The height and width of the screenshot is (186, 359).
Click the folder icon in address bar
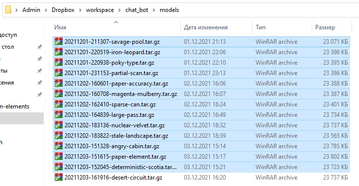point(8,10)
